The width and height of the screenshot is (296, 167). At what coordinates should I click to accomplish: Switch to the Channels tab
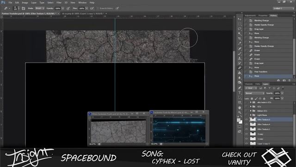(x=249, y=84)
